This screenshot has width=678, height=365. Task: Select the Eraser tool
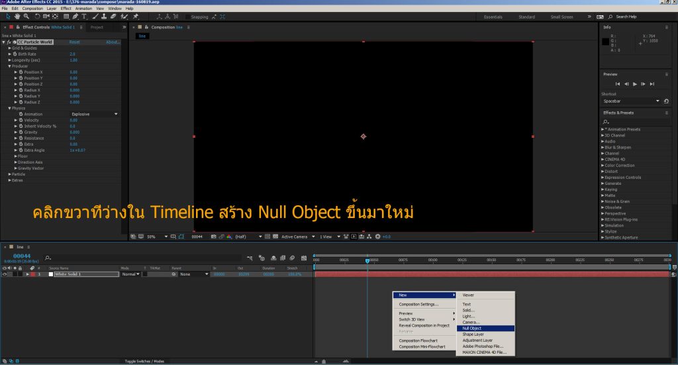(x=113, y=17)
